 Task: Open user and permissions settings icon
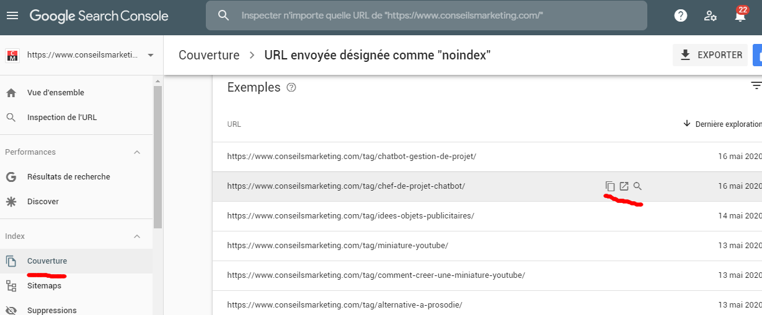(711, 16)
